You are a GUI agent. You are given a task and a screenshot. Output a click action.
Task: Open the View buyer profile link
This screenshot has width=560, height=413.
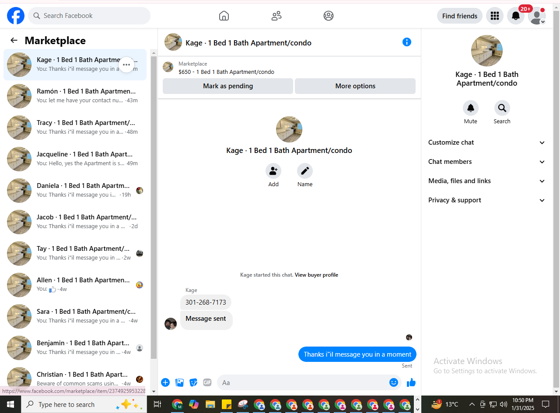tap(316, 275)
